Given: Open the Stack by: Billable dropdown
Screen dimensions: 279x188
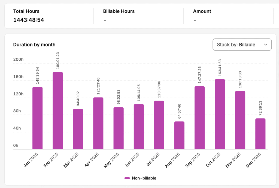Looking at the screenshot, I should (x=242, y=45).
